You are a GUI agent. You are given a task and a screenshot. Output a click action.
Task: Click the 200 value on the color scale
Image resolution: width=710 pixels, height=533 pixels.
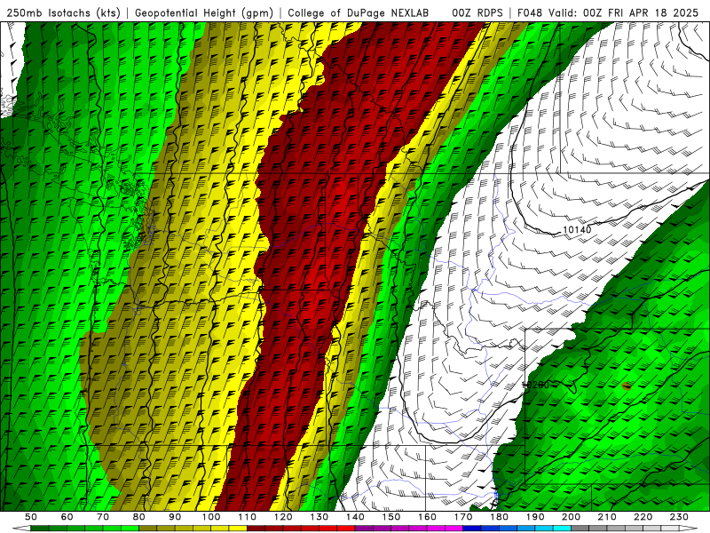(571, 517)
